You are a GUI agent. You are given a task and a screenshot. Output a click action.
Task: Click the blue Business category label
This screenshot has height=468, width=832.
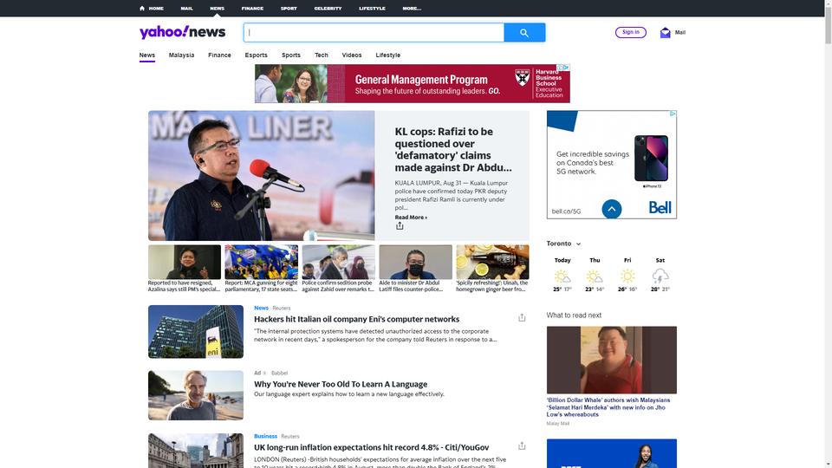coord(265,436)
